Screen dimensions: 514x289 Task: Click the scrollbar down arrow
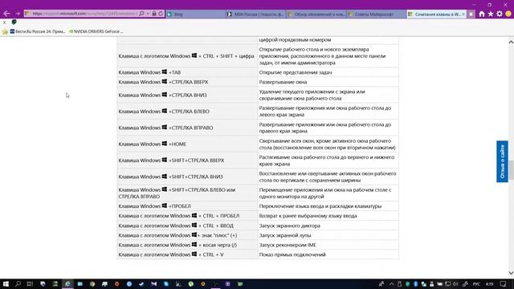pos(511,273)
